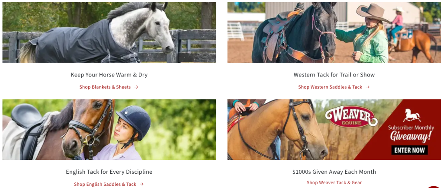Open the Shop Blankets & Sheets link
Viewport: 443px width, 188px height.
pyautogui.click(x=105, y=87)
